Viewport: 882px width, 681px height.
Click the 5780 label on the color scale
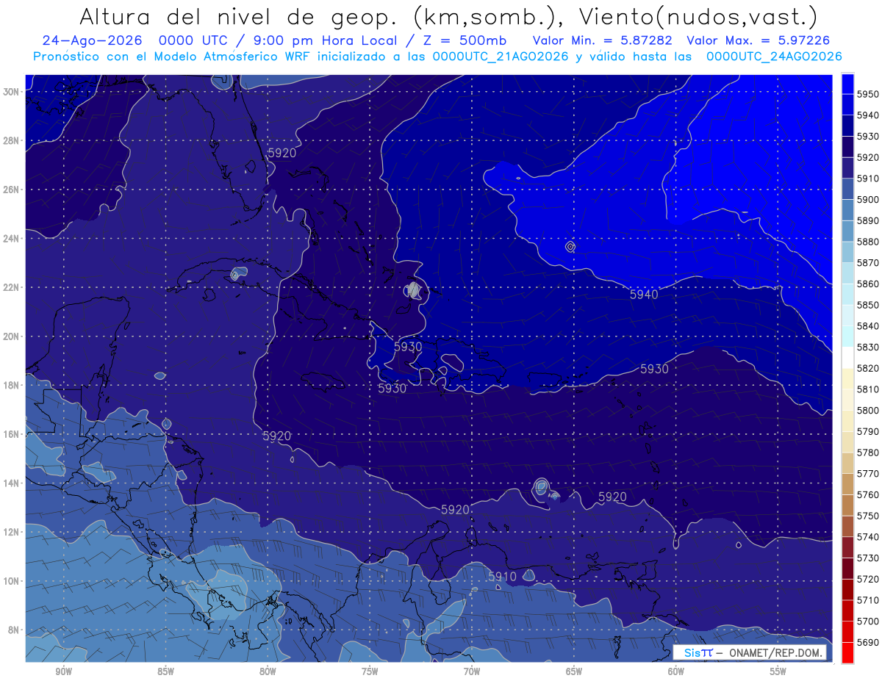(868, 453)
